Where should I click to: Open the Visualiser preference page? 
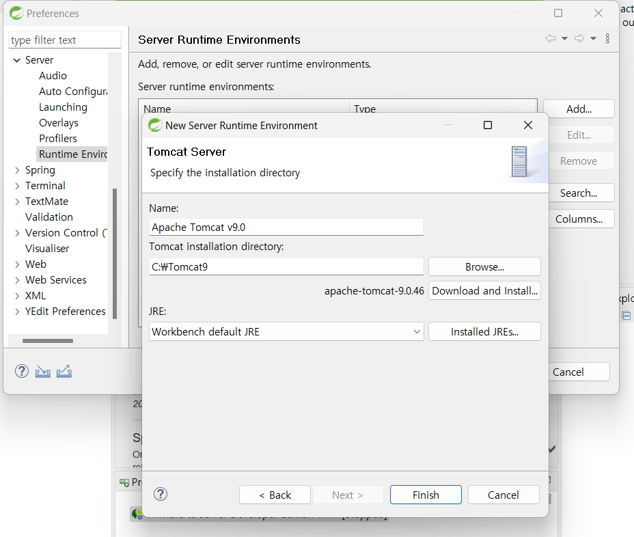[47, 249]
